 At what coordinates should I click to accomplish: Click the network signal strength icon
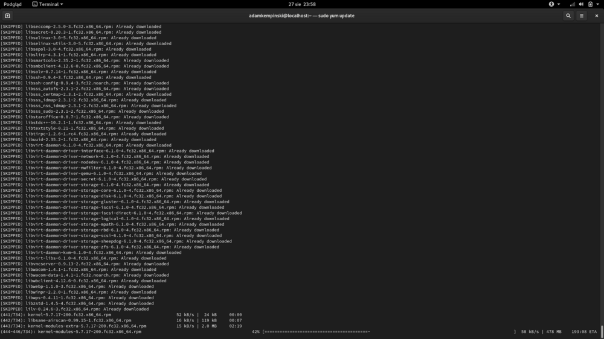573,4
